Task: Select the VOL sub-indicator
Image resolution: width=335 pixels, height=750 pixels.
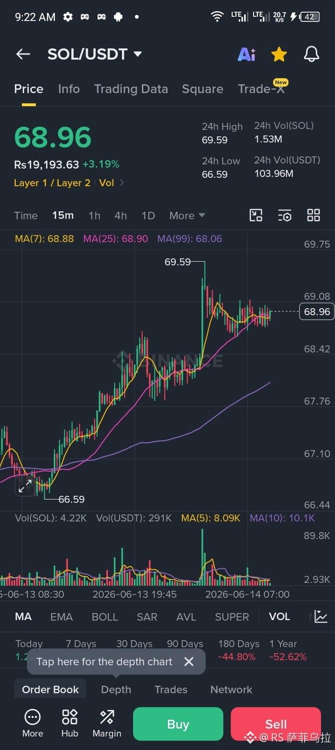Action: click(x=279, y=617)
